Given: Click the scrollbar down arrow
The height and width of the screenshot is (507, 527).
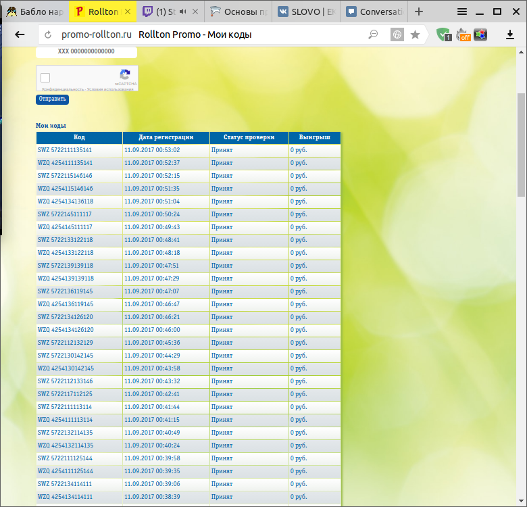Looking at the screenshot, I should 521,502.
